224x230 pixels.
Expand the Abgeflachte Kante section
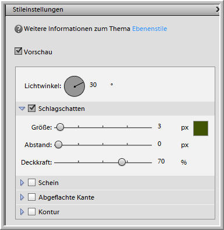coord(22,197)
